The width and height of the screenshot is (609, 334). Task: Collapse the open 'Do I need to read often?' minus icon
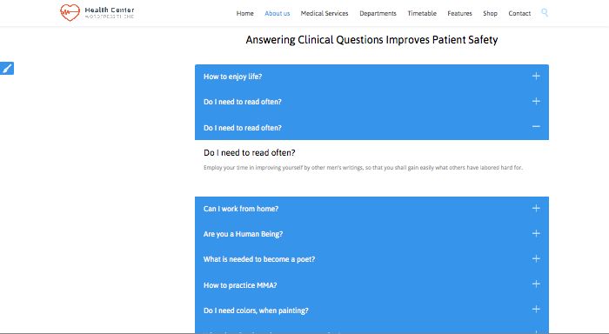[536, 127]
